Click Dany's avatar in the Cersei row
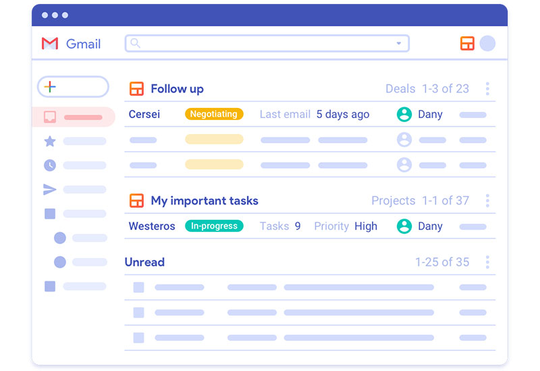 [x=404, y=114]
